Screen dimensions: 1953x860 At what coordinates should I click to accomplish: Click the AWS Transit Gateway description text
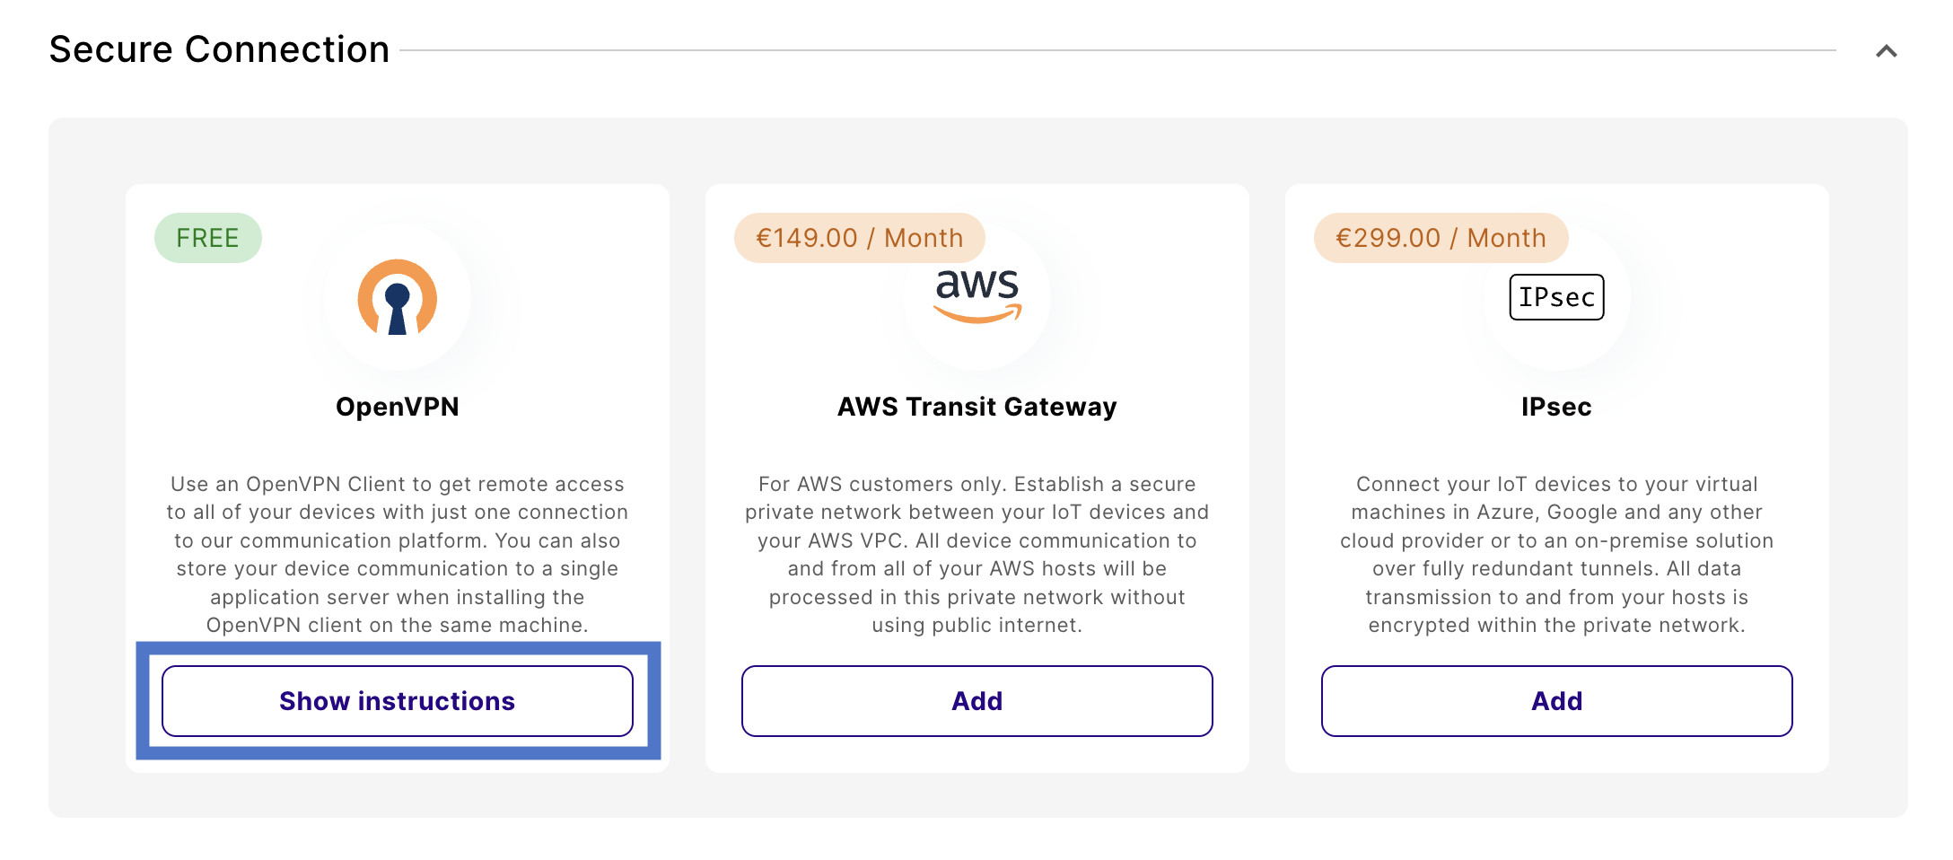pos(976,554)
